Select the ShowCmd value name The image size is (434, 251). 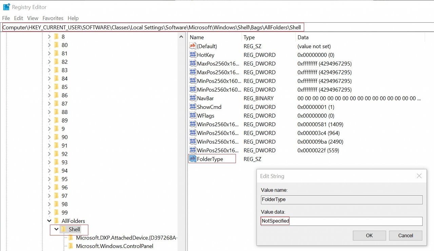(x=209, y=107)
